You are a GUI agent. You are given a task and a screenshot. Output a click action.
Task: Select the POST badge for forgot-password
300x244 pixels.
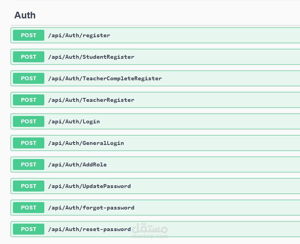coord(29,208)
